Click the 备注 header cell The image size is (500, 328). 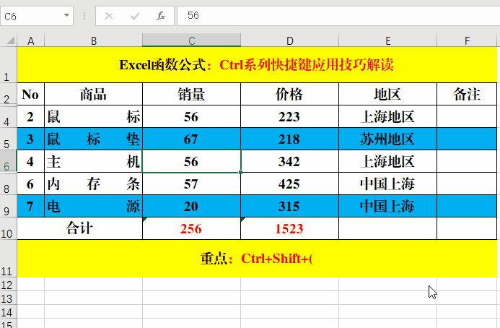[467, 94]
